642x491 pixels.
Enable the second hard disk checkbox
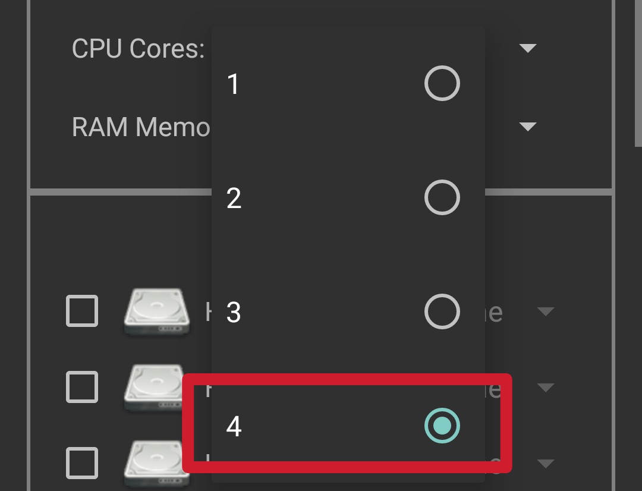point(82,387)
